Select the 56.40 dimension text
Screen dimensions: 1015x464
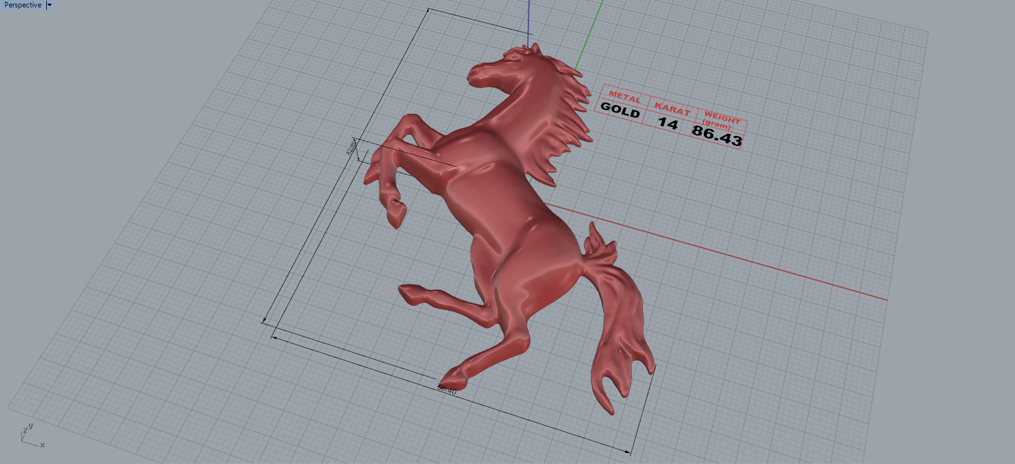447,390
